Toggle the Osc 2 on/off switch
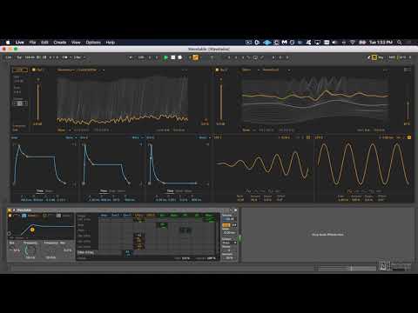The width and height of the screenshot is (418, 313). pyautogui.click(x=217, y=70)
